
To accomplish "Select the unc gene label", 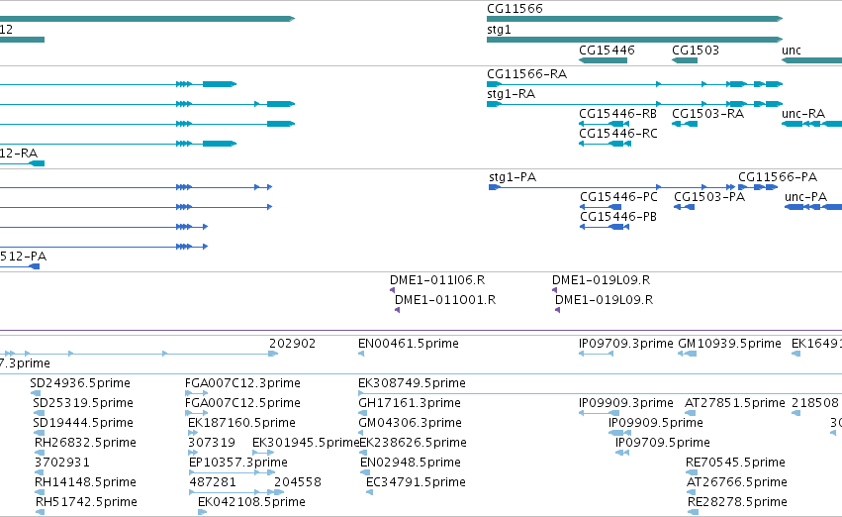I will (792, 51).
